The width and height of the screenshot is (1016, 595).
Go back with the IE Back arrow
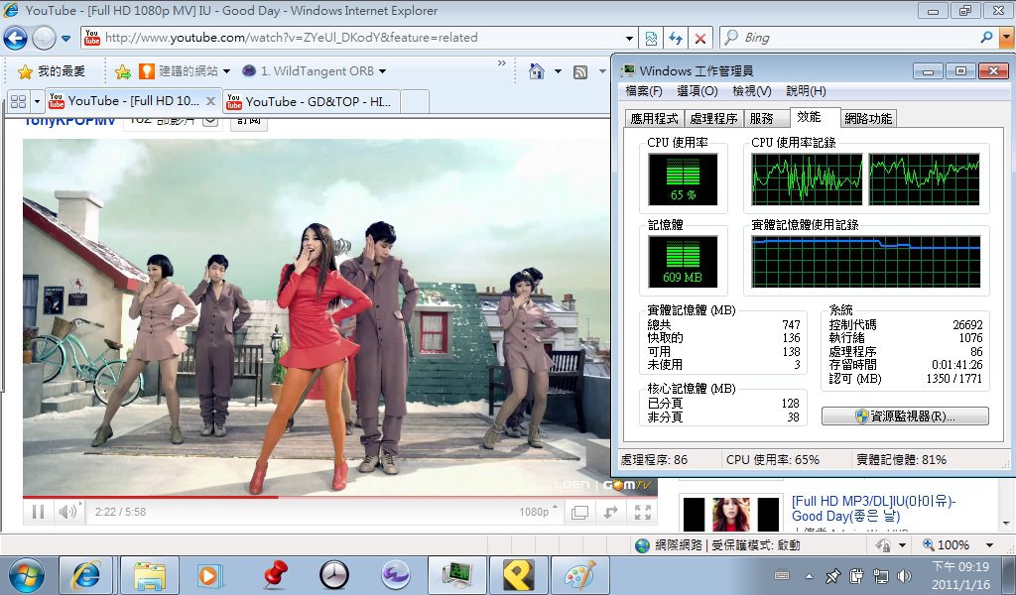point(16,39)
